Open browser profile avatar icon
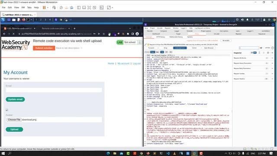This screenshot has width=277, height=156. 137,34
